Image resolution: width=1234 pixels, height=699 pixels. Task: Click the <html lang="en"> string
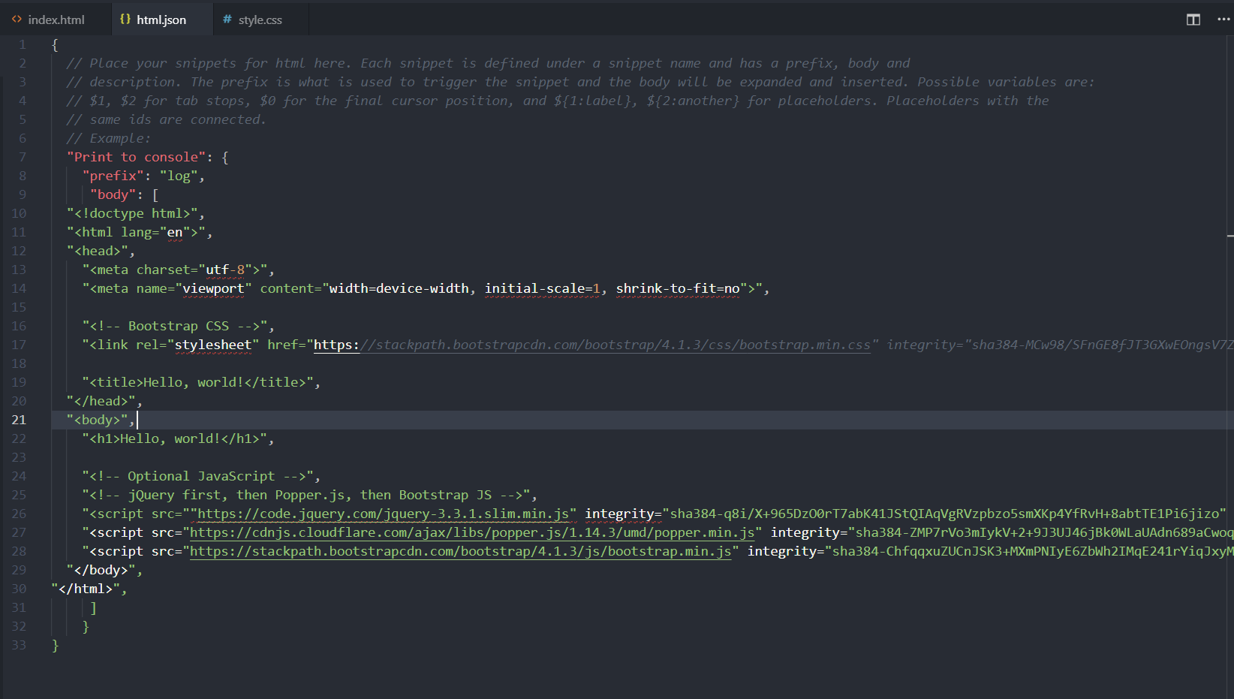click(136, 232)
